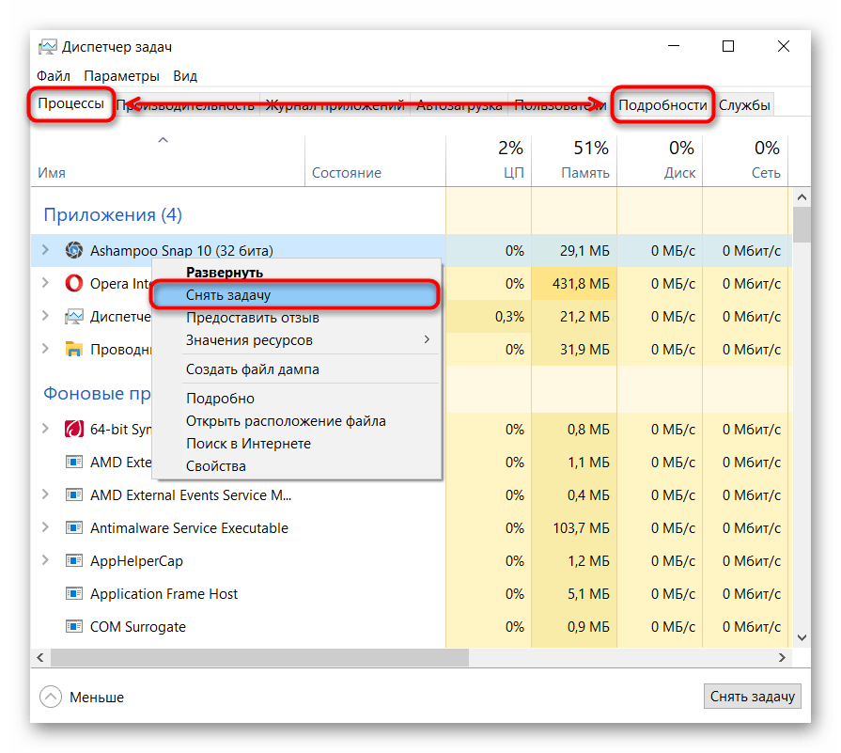The height and width of the screenshot is (753, 841).
Task: Switch to the Подробности tab
Action: (x=662, y=105)
